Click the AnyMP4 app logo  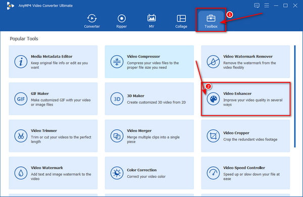(x=10, y=6)
